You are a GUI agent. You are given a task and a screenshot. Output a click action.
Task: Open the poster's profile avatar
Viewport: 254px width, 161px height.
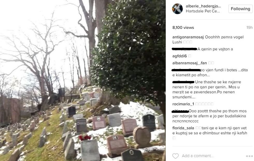(177, 9)
